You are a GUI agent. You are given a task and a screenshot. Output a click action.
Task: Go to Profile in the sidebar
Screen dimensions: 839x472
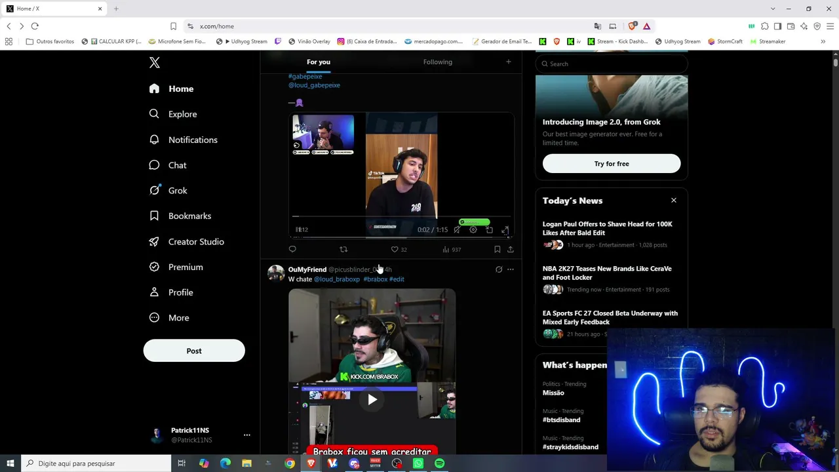click(171, 292)
